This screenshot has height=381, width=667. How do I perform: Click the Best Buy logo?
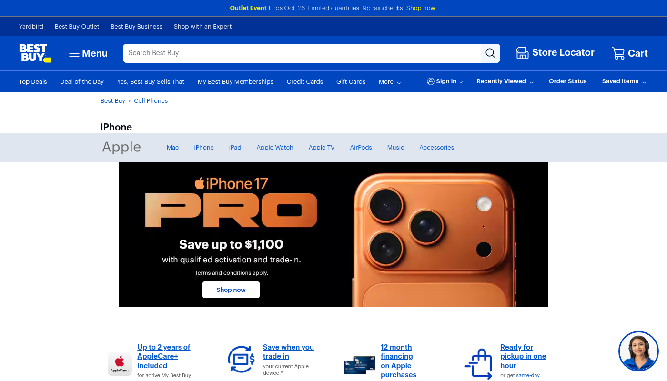point(35,53)
